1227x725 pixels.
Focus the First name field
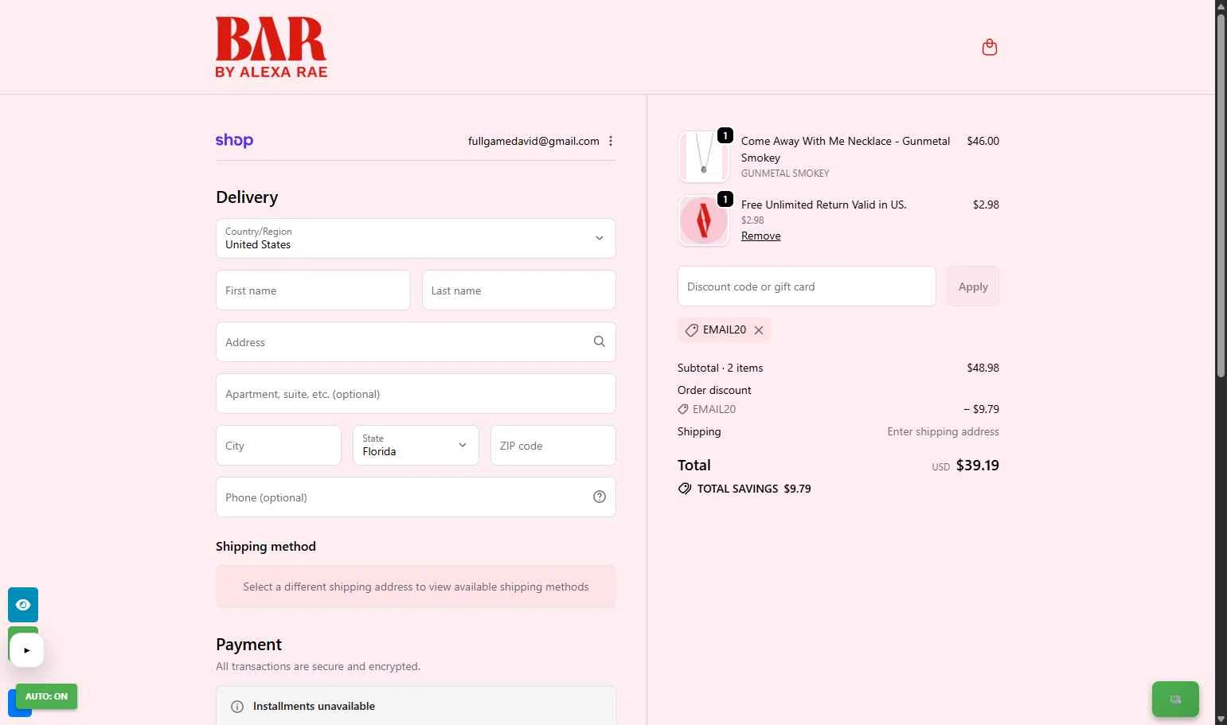(313, 290)
